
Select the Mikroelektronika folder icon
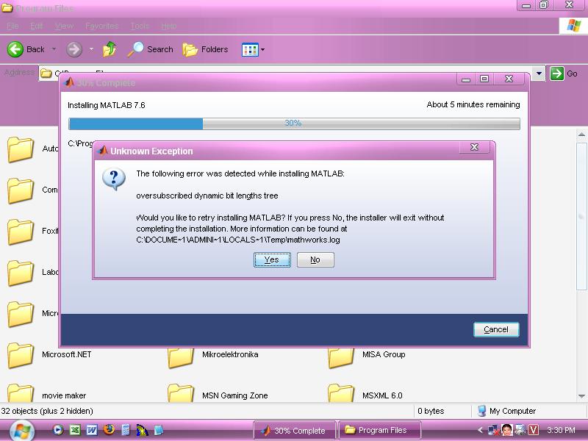pos(180,358)
